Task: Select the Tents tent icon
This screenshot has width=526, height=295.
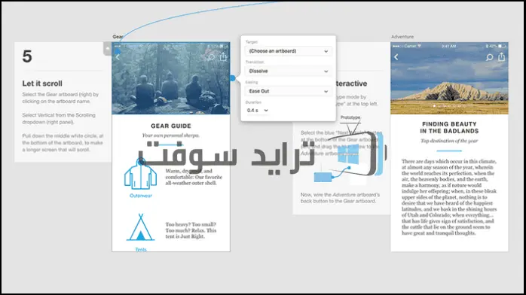Action: point(141,227)
